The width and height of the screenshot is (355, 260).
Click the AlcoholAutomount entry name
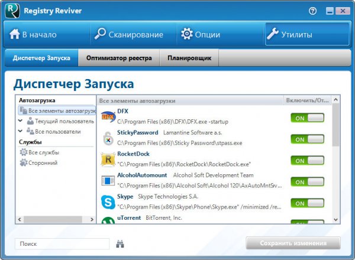coord(142,175)
